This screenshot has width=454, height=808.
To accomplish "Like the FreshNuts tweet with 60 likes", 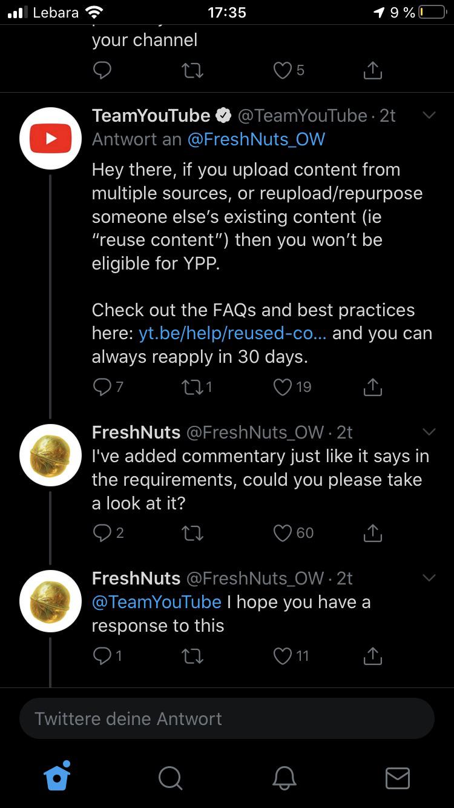I will coord(283,532).
